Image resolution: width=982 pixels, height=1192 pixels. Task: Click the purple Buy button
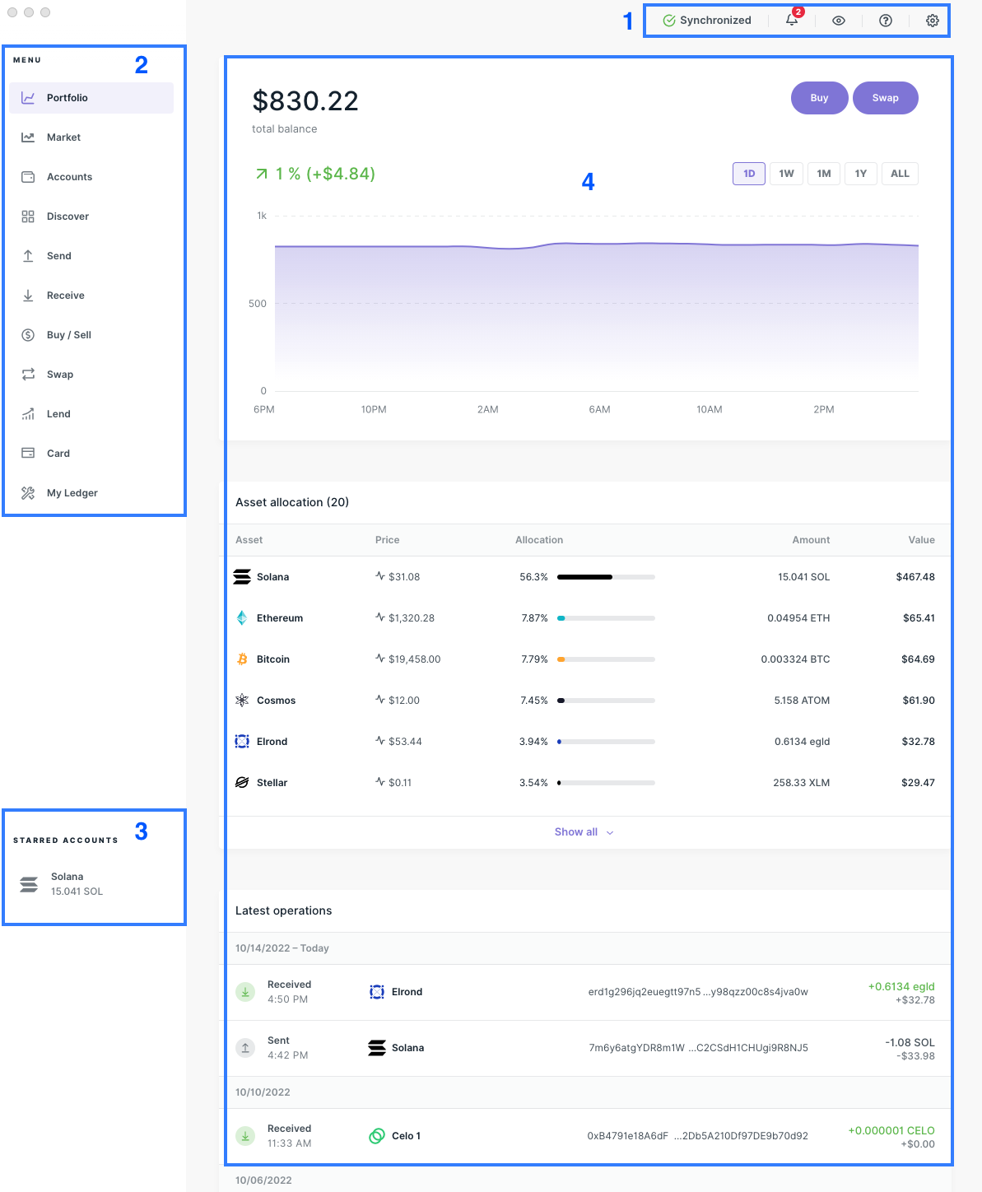coord(819,98)
